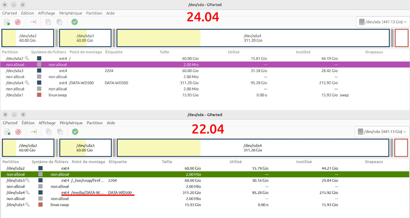Click /DATA-WD500 mount point in top window
410x218 pixels.
(81, 83)
